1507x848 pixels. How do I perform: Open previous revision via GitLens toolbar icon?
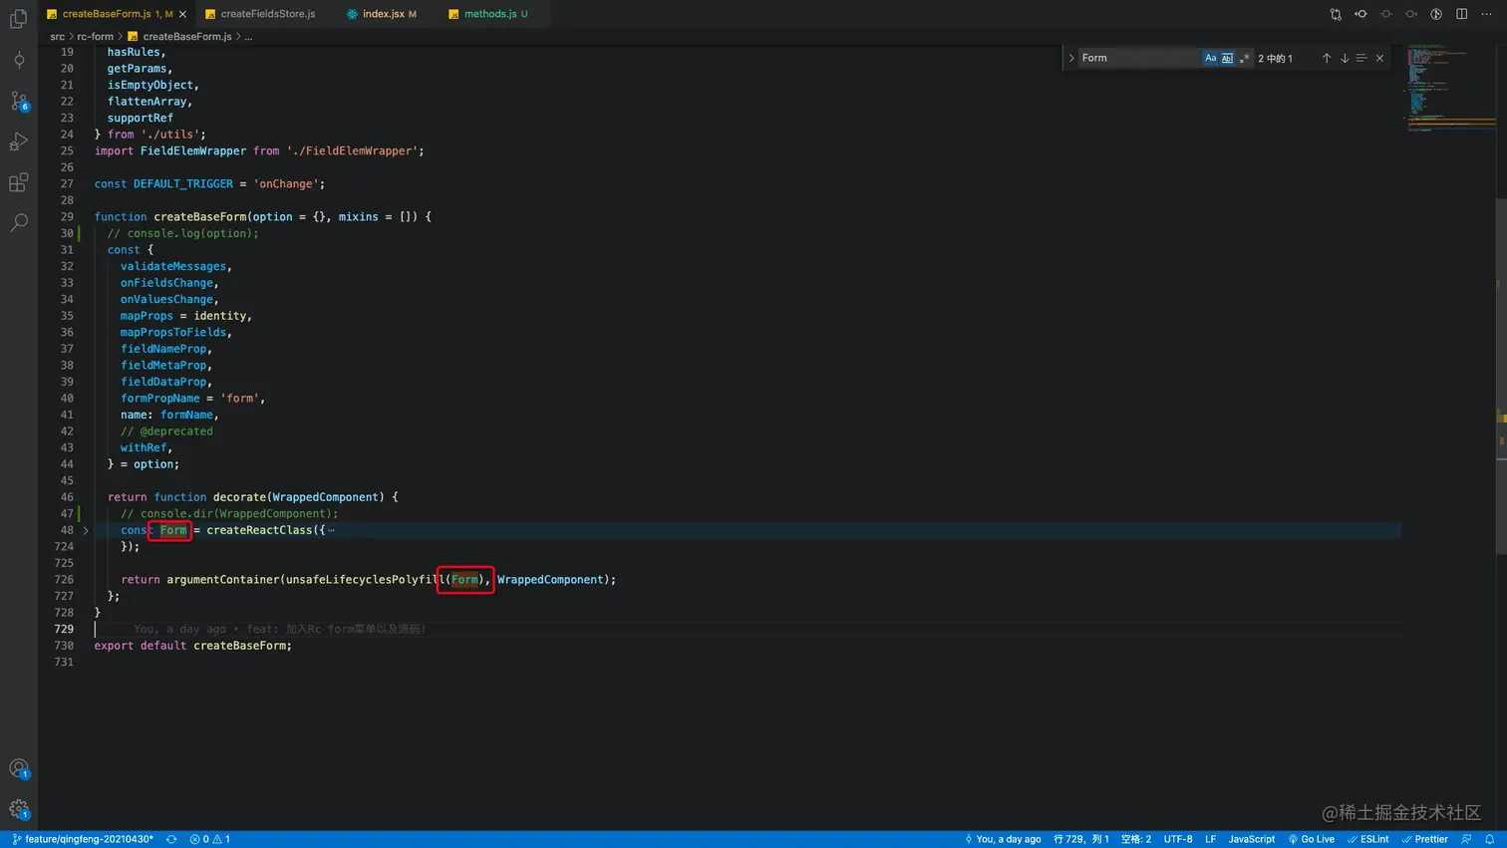(1360, 14)
